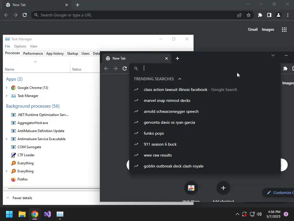Add new tab in front Chrome window
Viewport: 294px width, 221px height.
177,58
